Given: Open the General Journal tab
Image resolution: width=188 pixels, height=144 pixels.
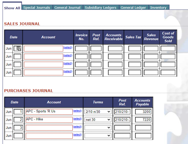Looking at the screenshot, I should pyautogui.click(x=68, y=8).
